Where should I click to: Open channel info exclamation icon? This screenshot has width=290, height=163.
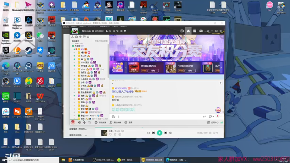click(x=125, y=31)
